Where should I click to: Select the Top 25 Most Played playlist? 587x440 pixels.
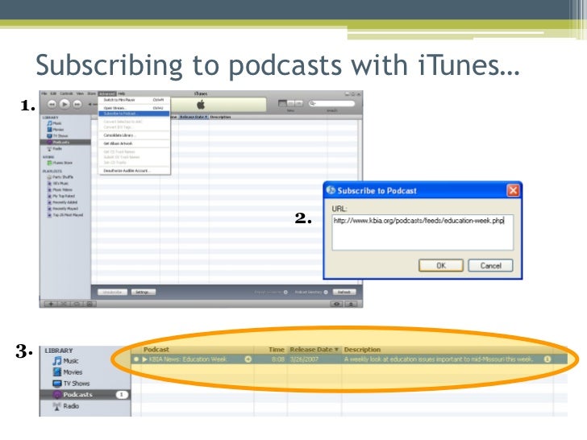tap(65, 215)
